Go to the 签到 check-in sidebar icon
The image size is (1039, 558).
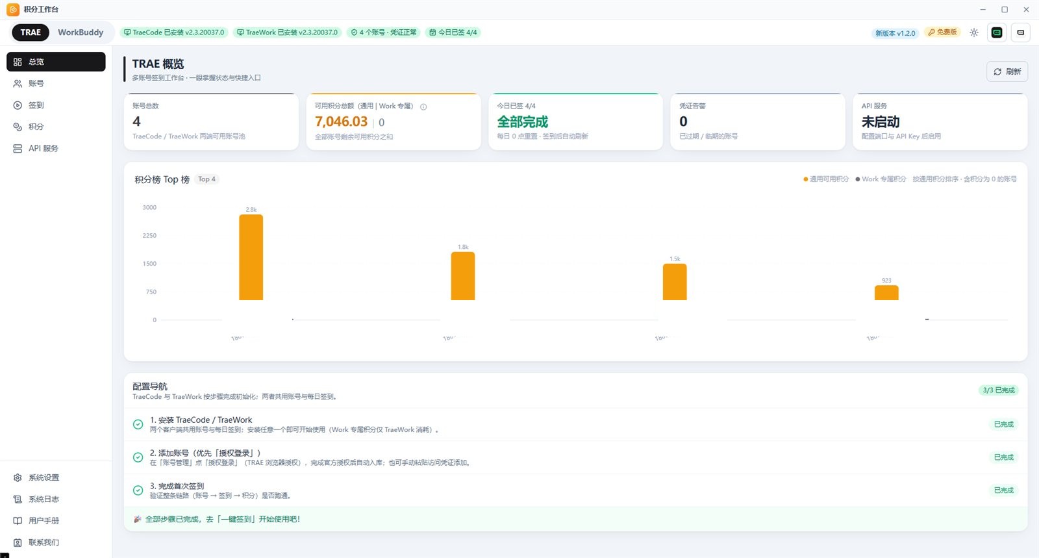pos(18,105)
